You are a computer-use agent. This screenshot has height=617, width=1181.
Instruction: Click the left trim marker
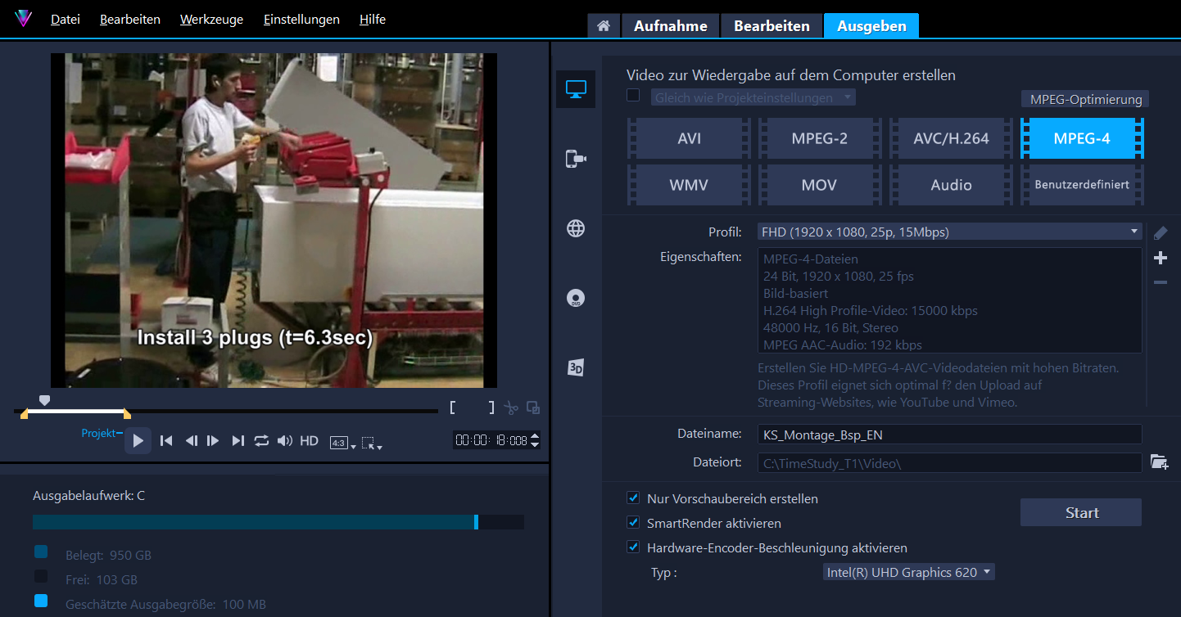coord(24,415)
